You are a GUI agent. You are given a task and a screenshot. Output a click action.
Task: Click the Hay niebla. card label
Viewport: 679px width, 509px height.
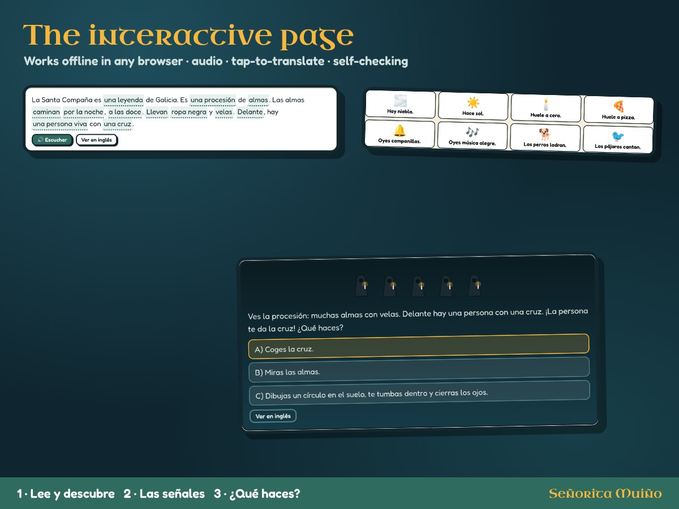point(400,111)
